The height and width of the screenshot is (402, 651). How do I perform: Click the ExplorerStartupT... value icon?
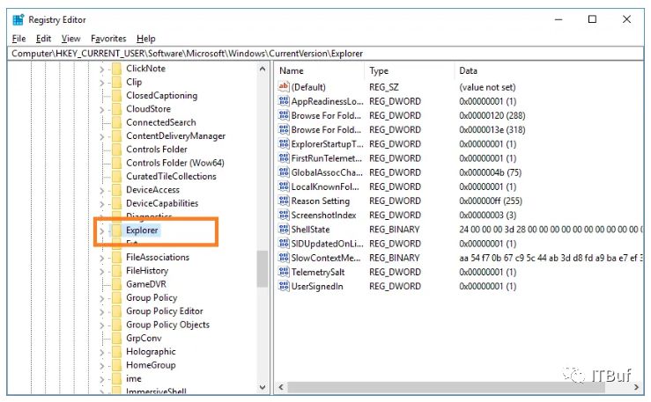pos(284,143)
